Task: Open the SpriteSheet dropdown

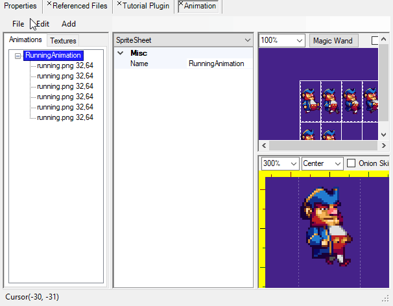Action: (247, 40)
